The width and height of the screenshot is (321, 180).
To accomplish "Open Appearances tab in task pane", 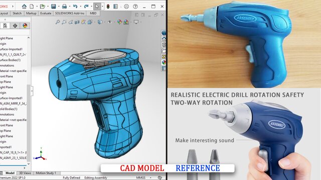I will pos(164,62).
